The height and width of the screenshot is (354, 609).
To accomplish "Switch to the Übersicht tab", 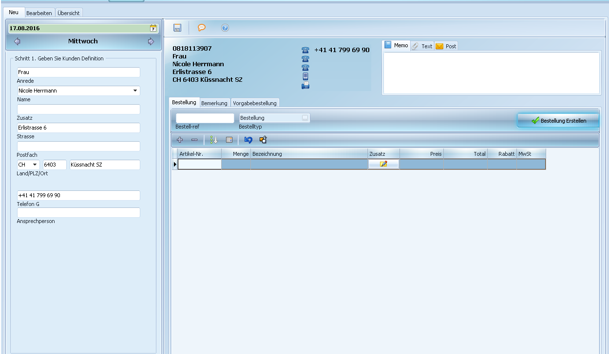I will [69, 13].
